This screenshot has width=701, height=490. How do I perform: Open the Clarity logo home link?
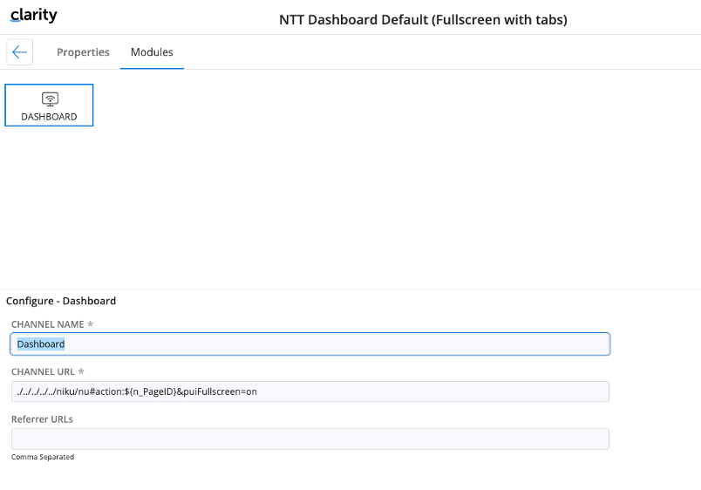coord(33,16)
